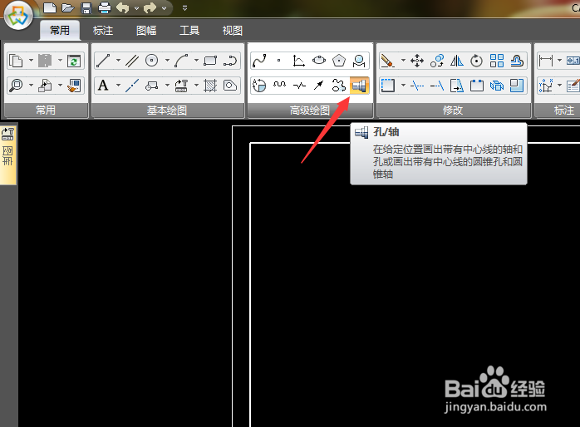Viewport: 580px width, 427px height.
Task: Select the Parallel lines tool
Action: [x=132, y=61]
